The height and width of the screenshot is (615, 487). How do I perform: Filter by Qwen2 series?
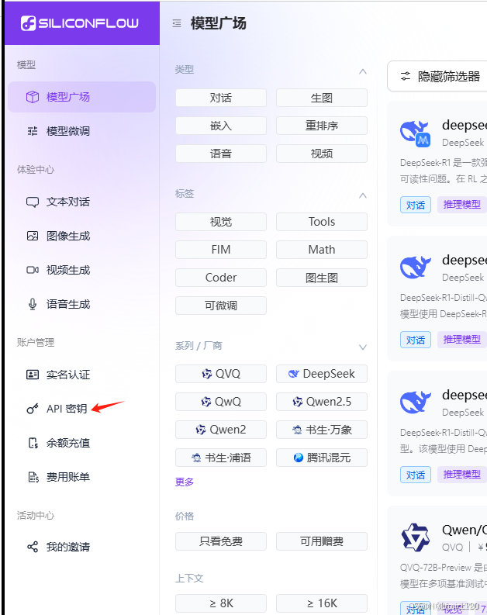point(221,429)
